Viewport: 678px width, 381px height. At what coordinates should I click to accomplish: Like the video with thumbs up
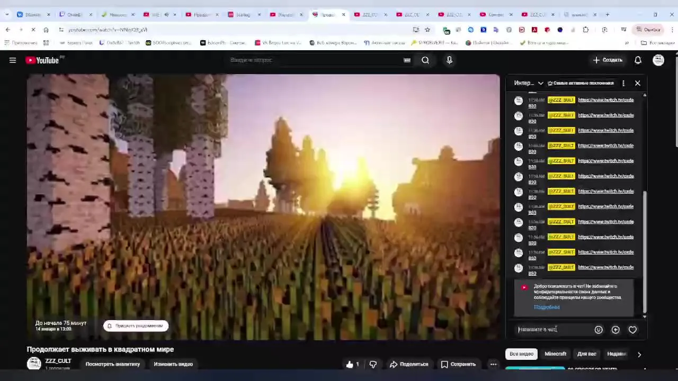[x=353, y=364]
